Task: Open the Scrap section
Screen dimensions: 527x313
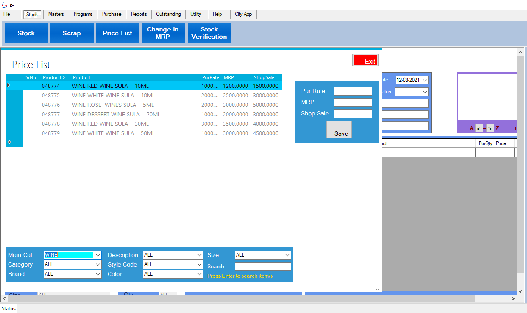Action: pyautogui.click(x=72, y=33)
